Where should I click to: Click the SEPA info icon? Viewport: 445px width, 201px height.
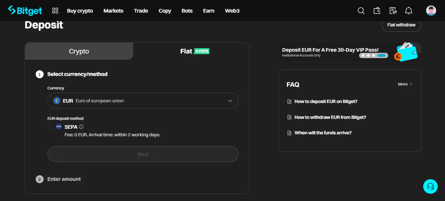81,127
